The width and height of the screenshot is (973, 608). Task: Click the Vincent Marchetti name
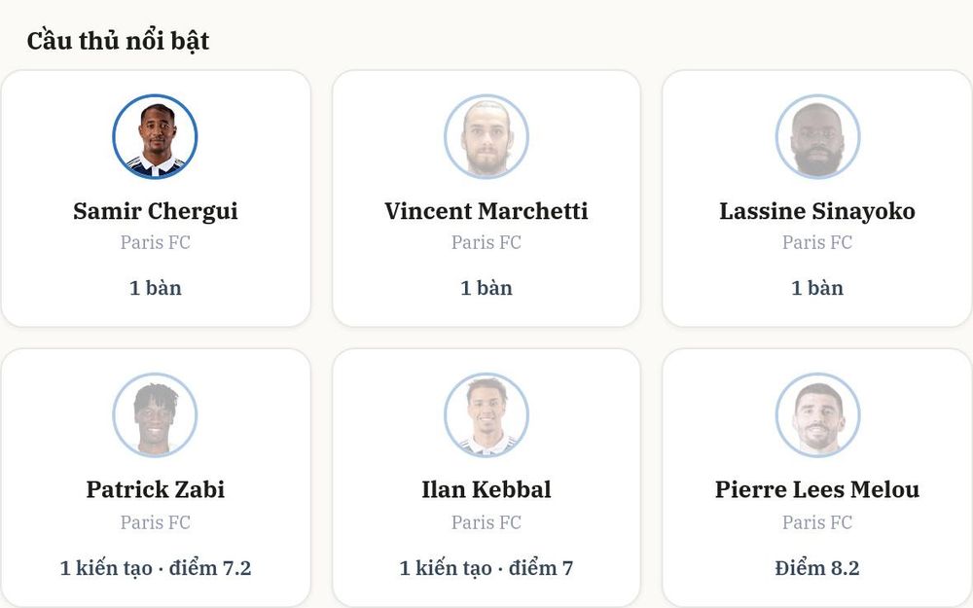point(486,211)
